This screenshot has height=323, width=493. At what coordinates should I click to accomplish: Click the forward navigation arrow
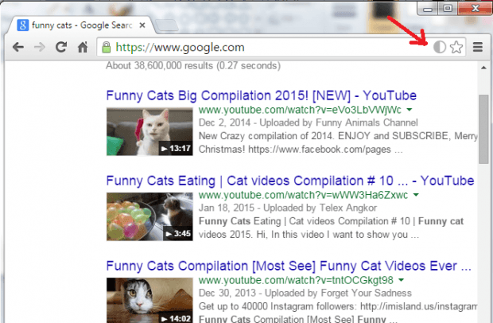point(40,48)
